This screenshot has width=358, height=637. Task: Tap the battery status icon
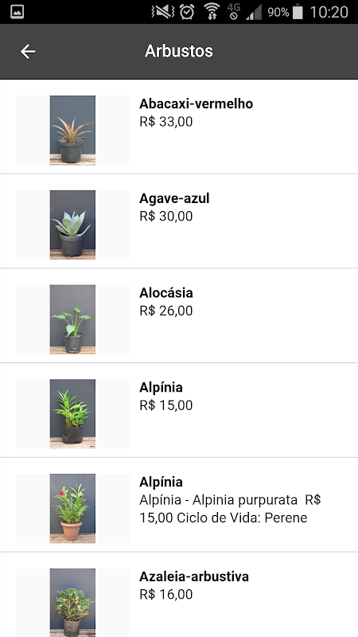click(298, 12)
